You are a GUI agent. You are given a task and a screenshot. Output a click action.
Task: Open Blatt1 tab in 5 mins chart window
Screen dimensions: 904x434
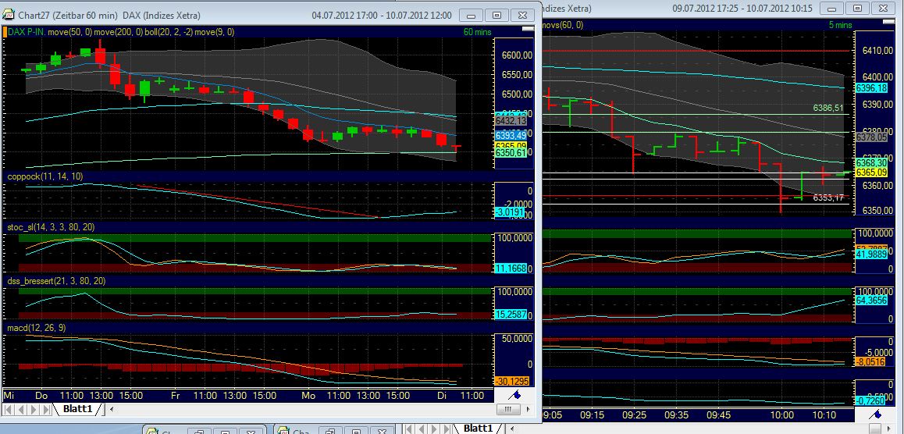[479, 429]
